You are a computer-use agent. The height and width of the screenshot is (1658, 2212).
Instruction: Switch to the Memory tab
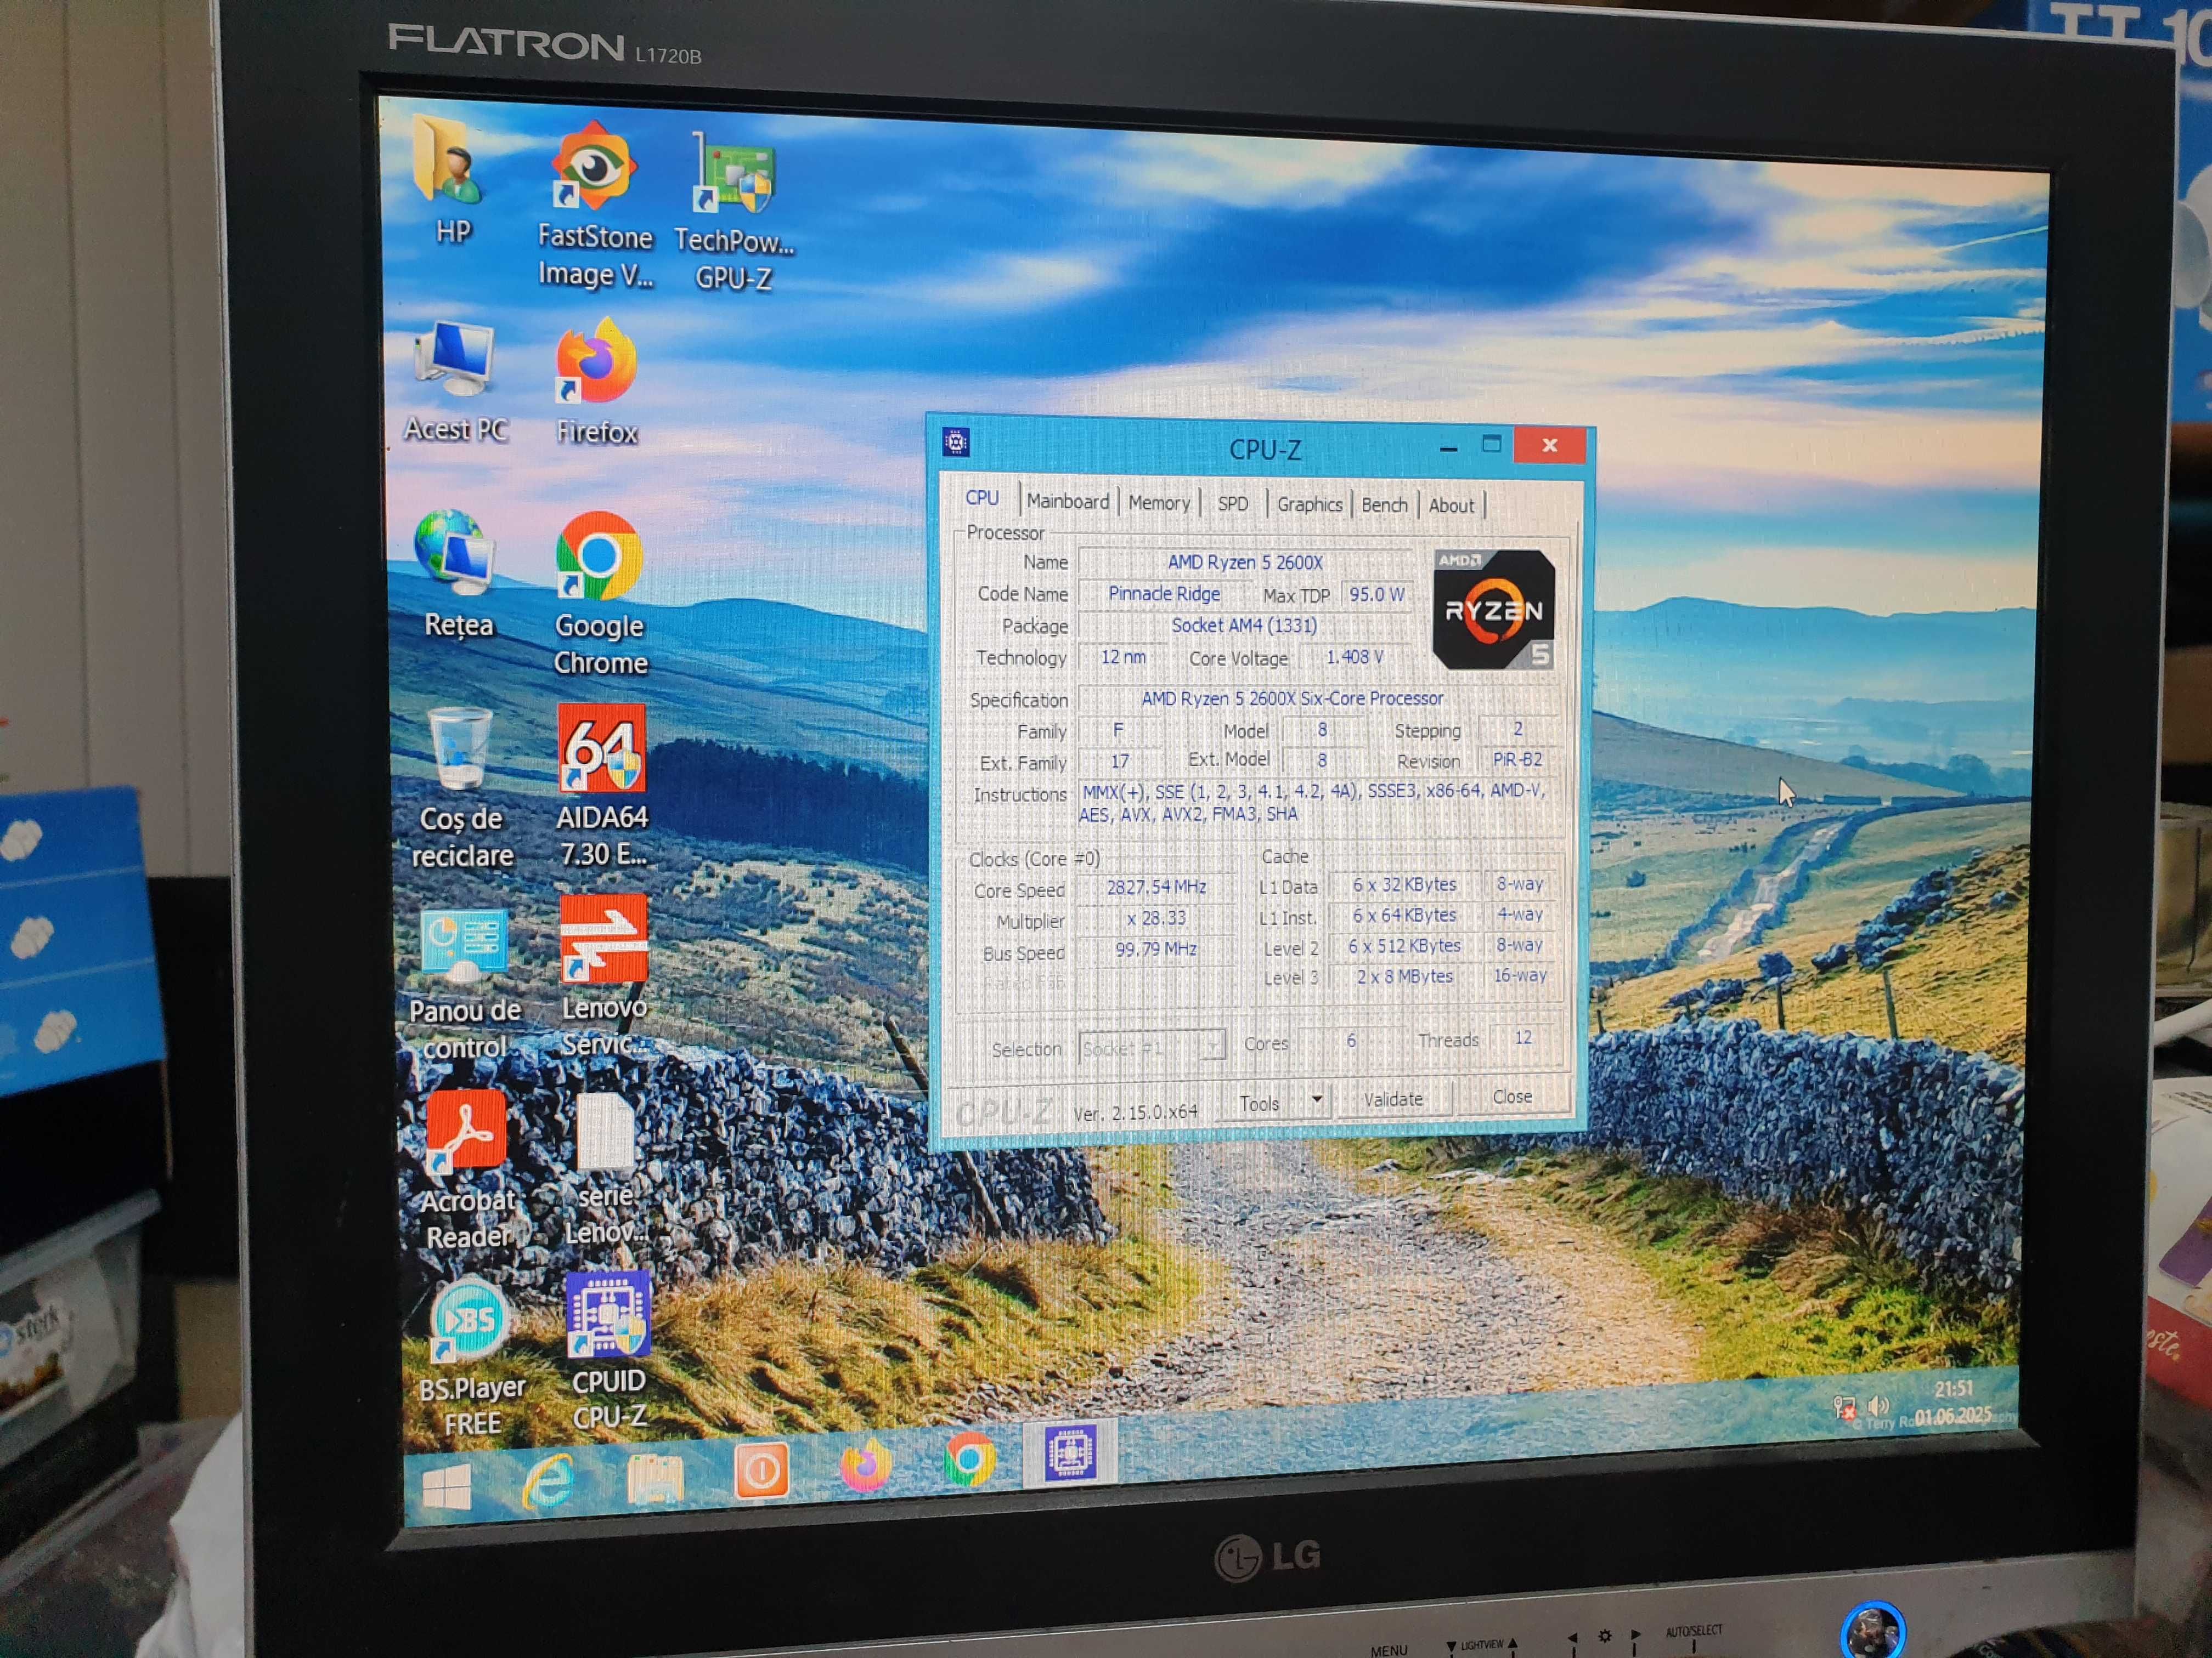pyautogui.click(x=1158, y=503)
